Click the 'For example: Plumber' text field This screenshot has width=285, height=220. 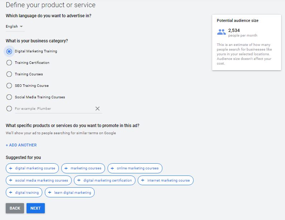tap(54, 109)
